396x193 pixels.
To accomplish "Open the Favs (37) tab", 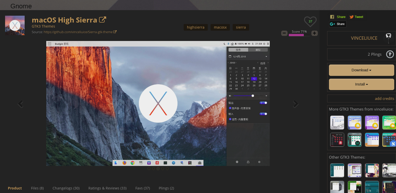I will [142, 188].
